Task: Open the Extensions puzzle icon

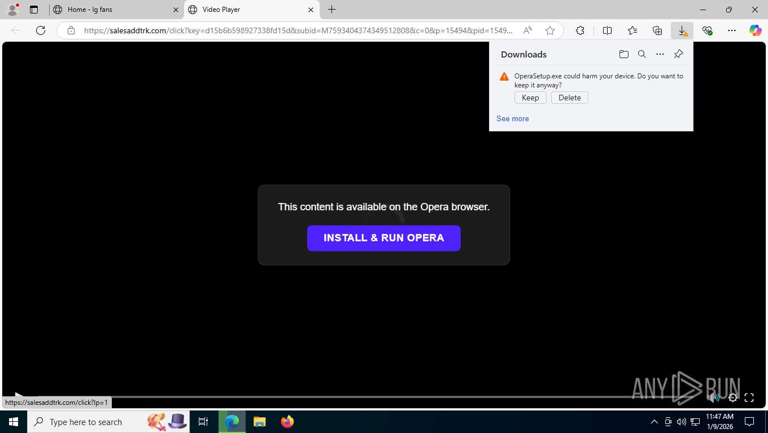Action: tap(580, 30)
